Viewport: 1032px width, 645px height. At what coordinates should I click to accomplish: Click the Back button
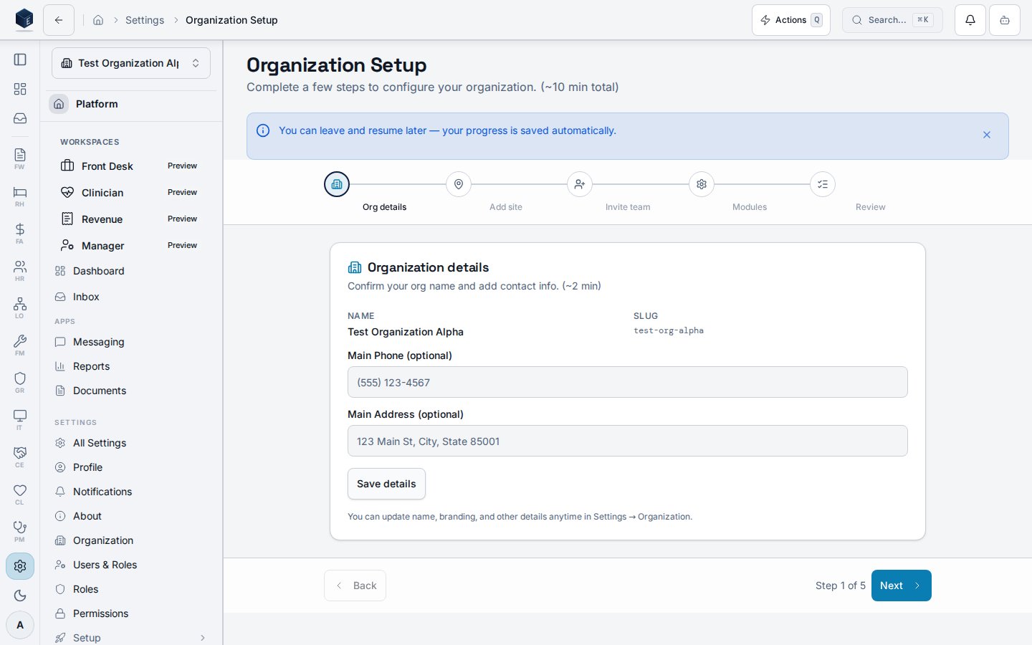pyautogui.click(x=355, y=586)
